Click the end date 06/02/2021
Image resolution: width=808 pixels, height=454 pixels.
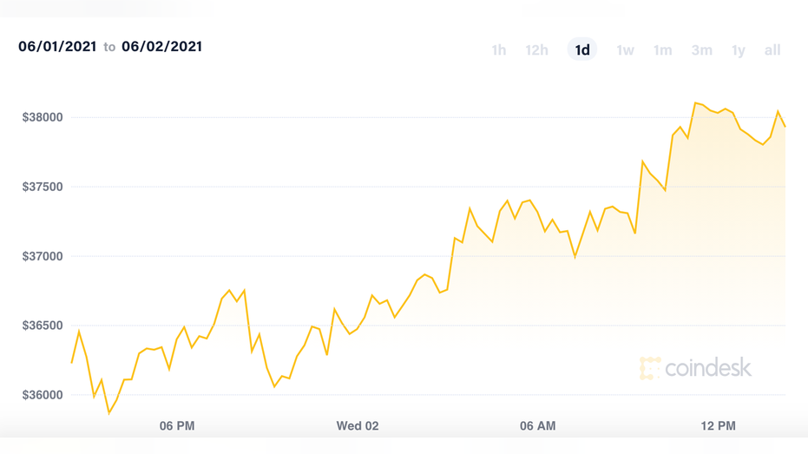161,46
